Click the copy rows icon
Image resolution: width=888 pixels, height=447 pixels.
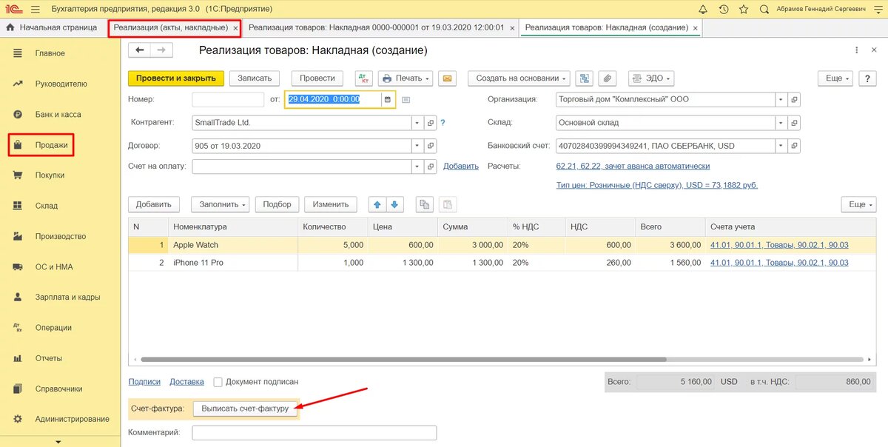(425, 204)
